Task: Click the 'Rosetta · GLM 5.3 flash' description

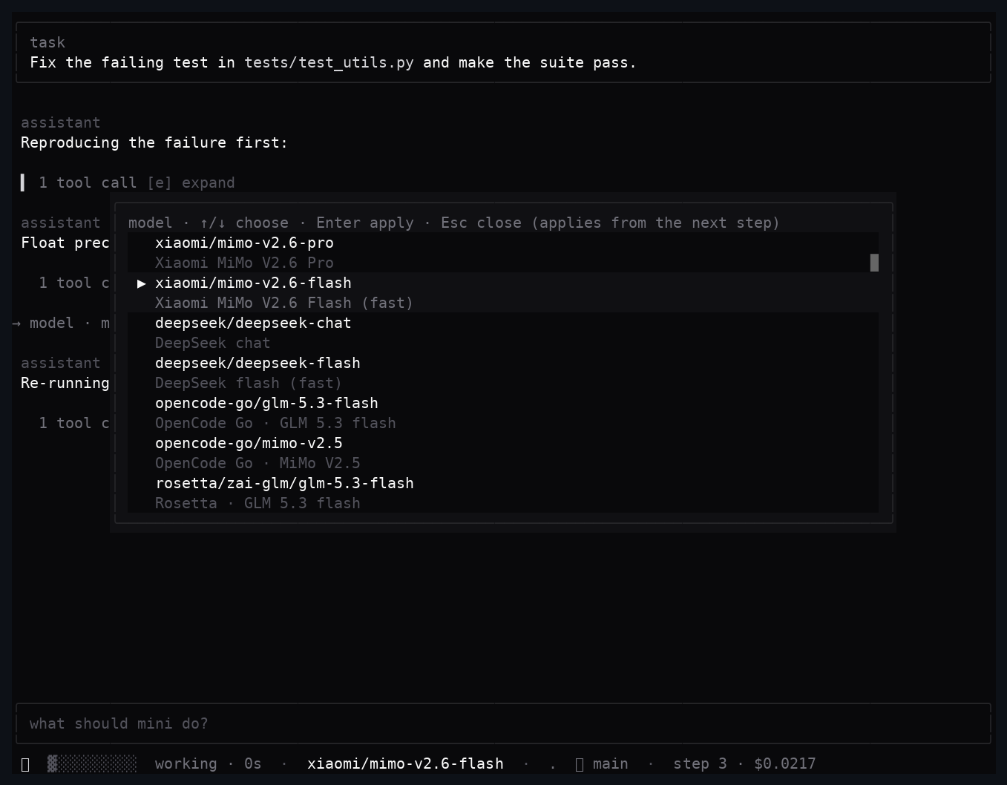Action: pyautogui.click(x=258, y=503)
